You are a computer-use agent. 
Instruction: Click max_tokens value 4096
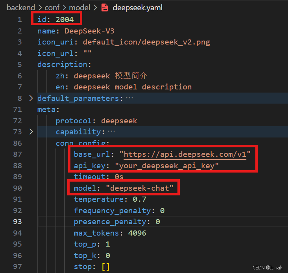[137, 233]
